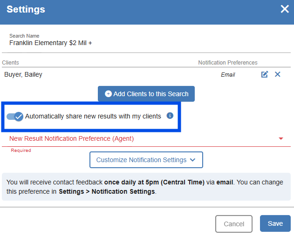Save the search settings
The width and height of the screenshot is (294, 236).
coord(275,223)
